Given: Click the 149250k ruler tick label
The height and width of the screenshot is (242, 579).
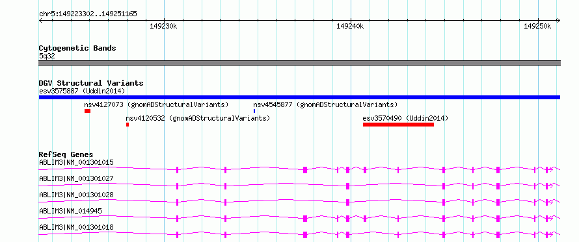Looking at the screenshot, I should 537,26.
